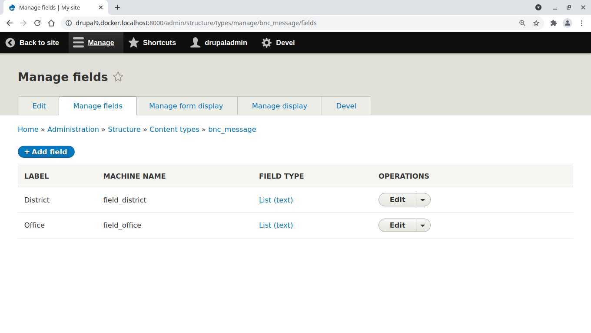
Task: Expand the Office row operations dropdown arrow
Action: (x=423, y=225)
